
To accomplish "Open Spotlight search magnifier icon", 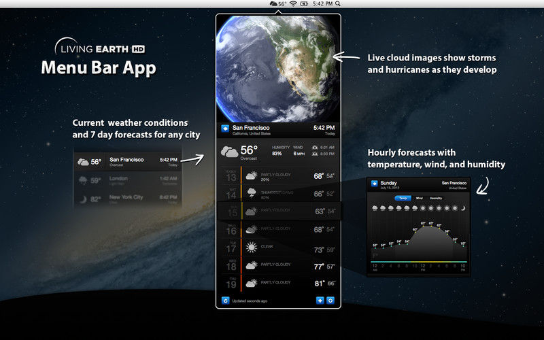I will tap(337, 4).
